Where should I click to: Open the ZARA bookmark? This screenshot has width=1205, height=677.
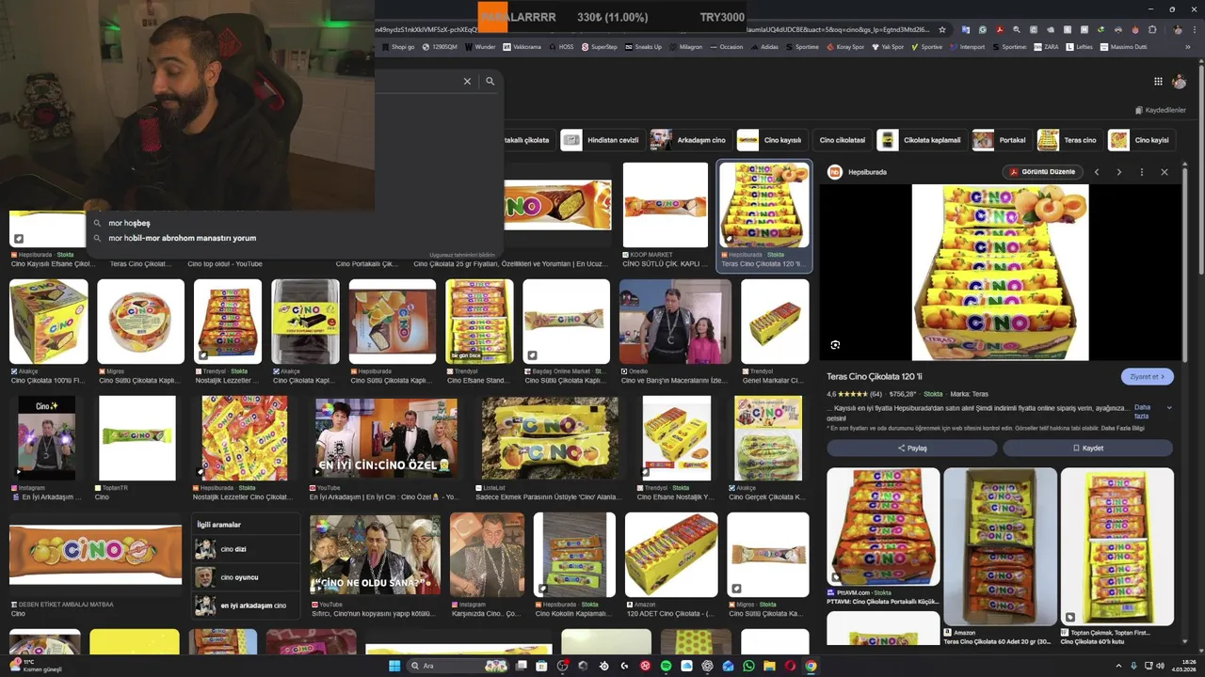[1046, 47]
